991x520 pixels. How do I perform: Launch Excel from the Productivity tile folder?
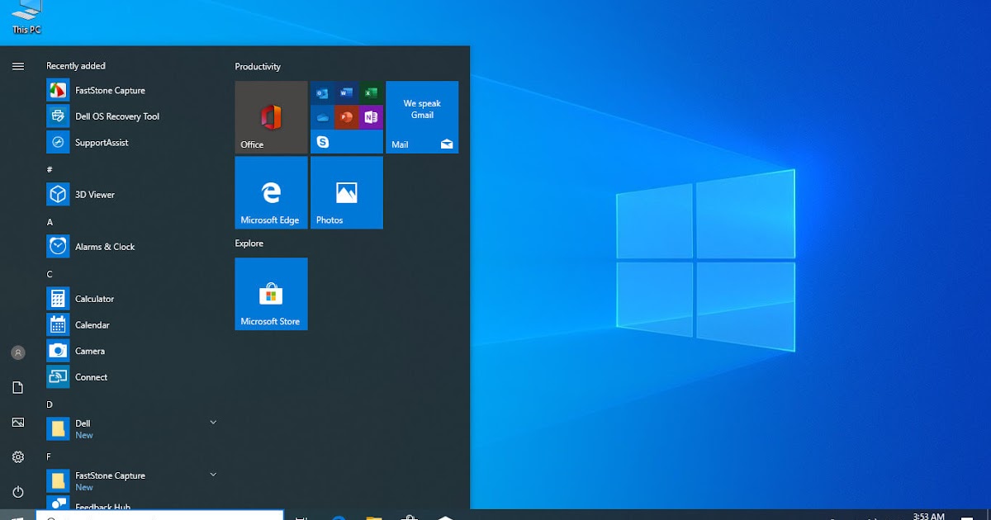[x=371, y=93]
